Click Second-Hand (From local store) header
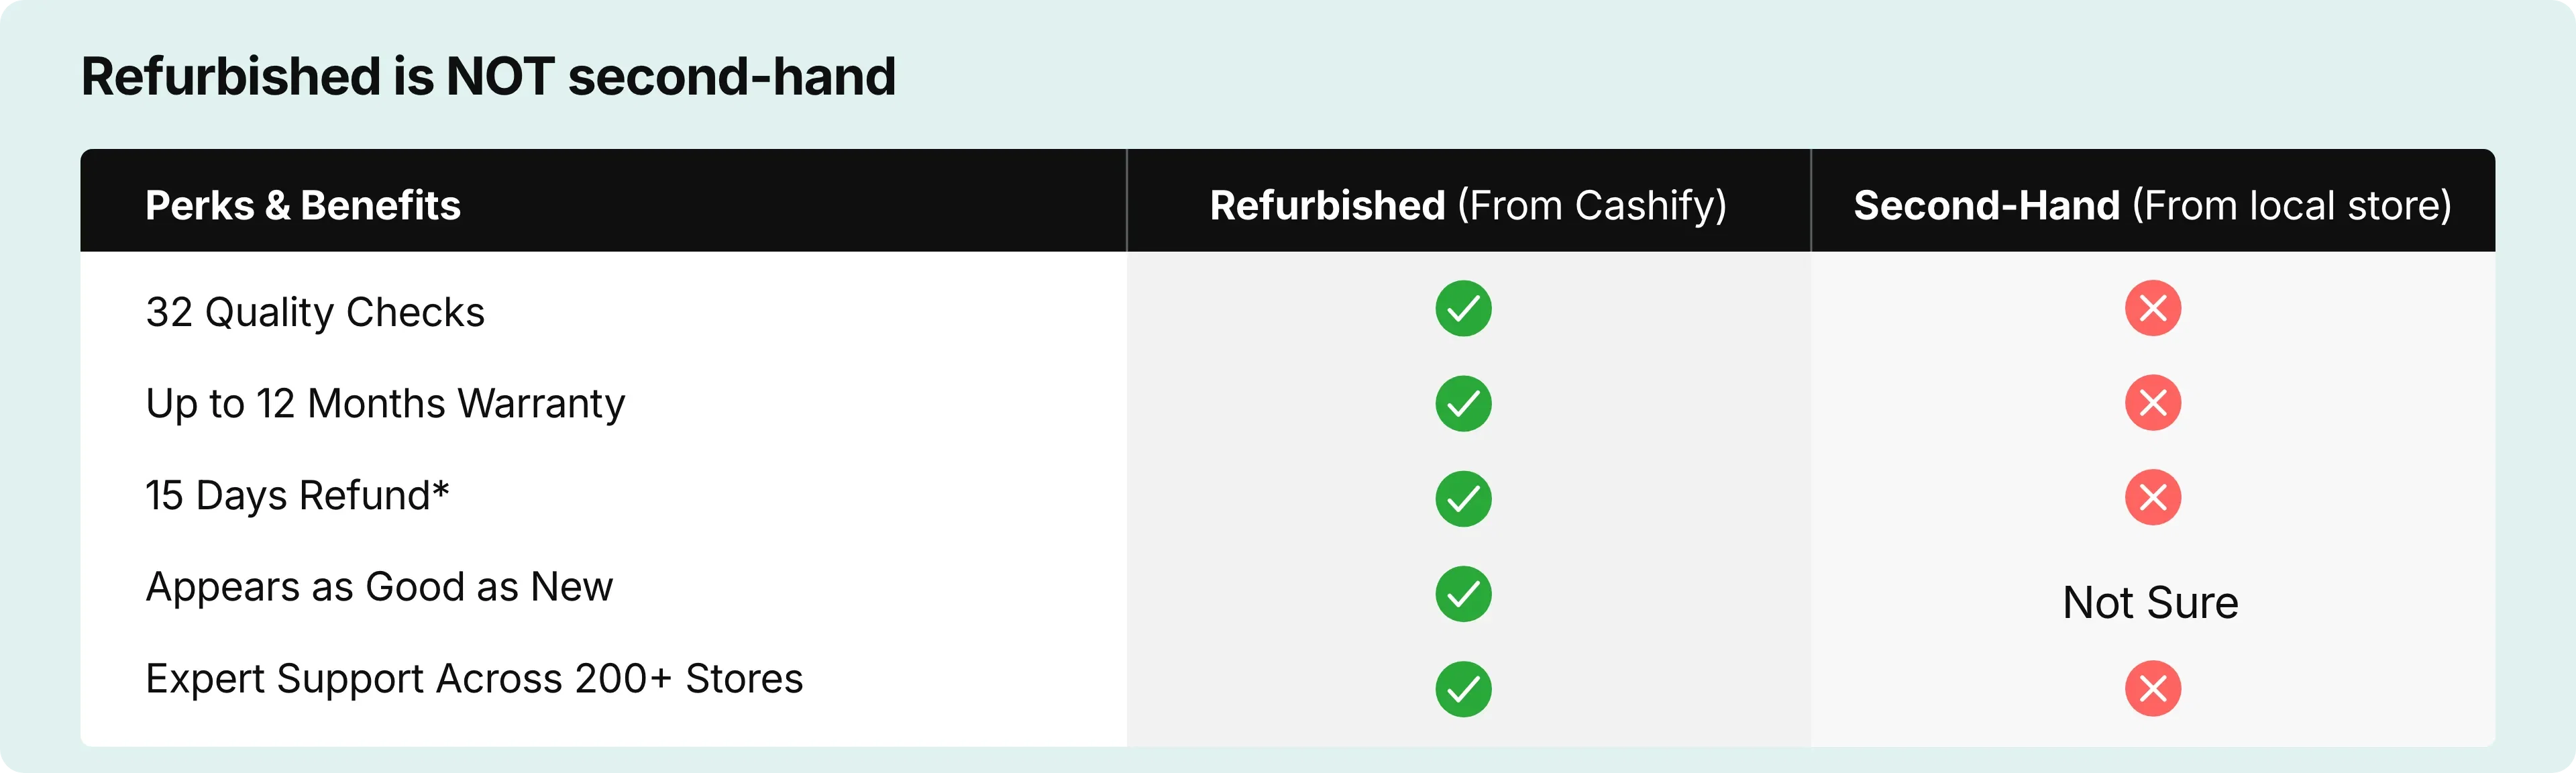 coord(2153,205)
